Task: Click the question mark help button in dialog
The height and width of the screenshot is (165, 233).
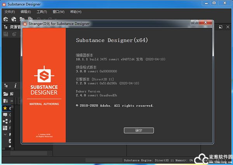Action: pyautogui.click(x=195, y=24)
